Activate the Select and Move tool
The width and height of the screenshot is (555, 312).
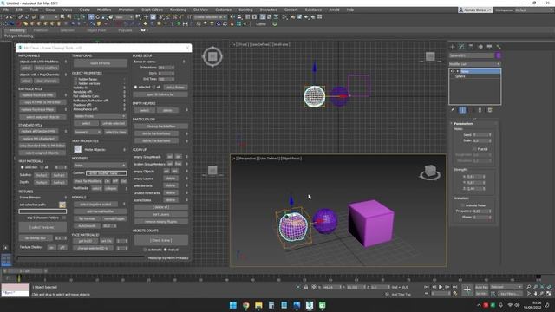pos(91,17)
